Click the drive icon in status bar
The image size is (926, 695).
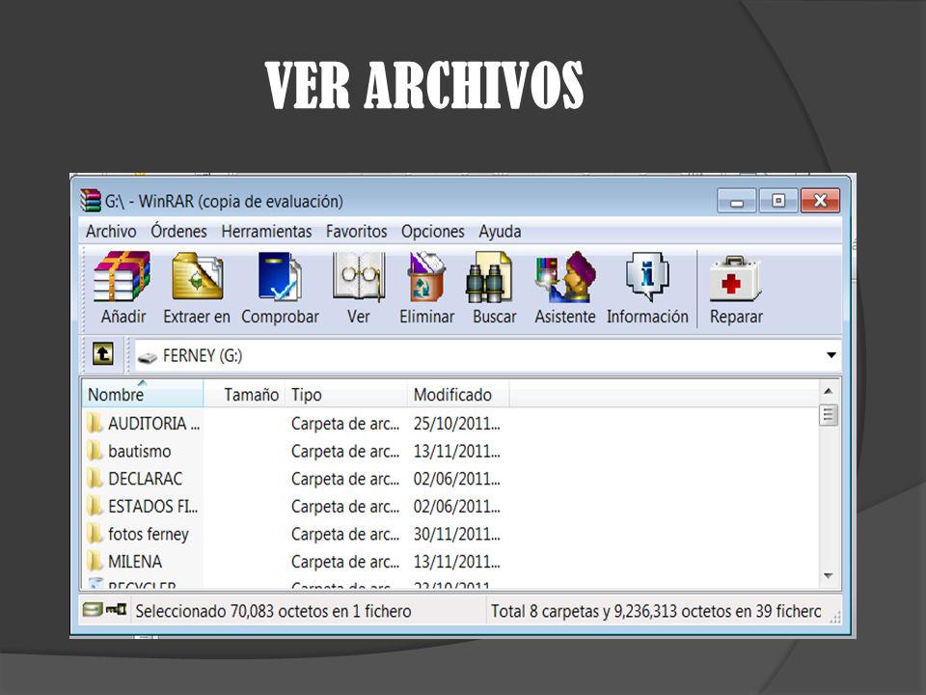point(93,609)
